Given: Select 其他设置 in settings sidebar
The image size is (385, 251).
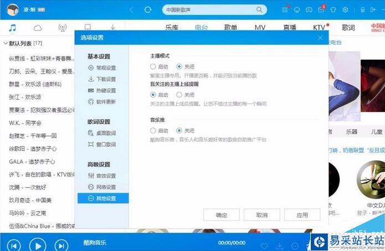Looking at the screenshot, I should click(x=103, y=198).
